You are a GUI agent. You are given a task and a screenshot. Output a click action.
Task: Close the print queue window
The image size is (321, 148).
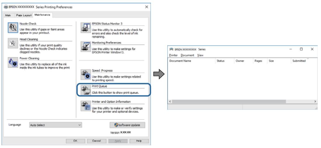[x=312, y=49]
